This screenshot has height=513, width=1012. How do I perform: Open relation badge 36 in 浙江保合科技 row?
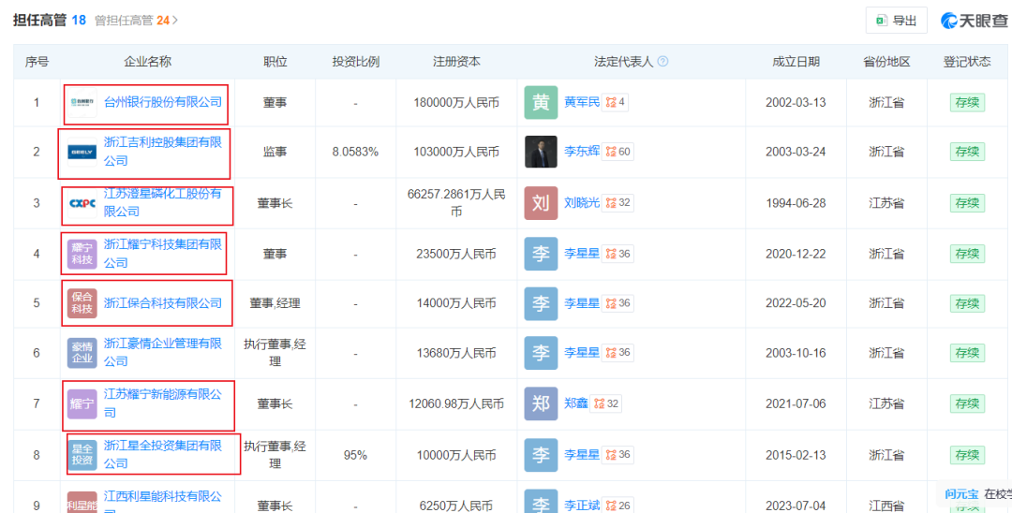tap(618, 303)
